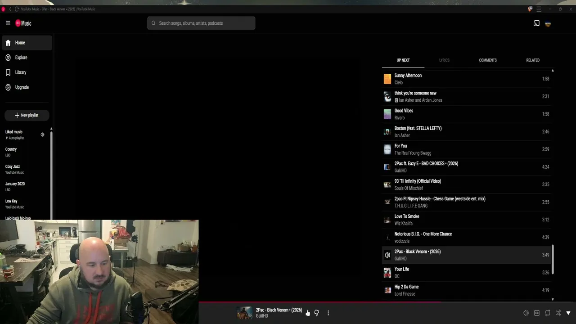Go to Home in the sidebar

click(x=27, y=43)
